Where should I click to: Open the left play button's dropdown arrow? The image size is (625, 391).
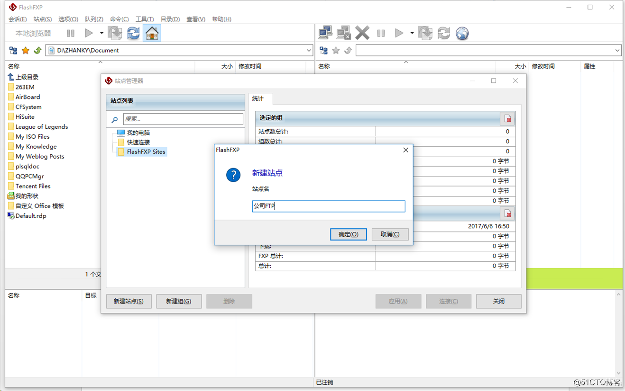(x=101, y=33)
